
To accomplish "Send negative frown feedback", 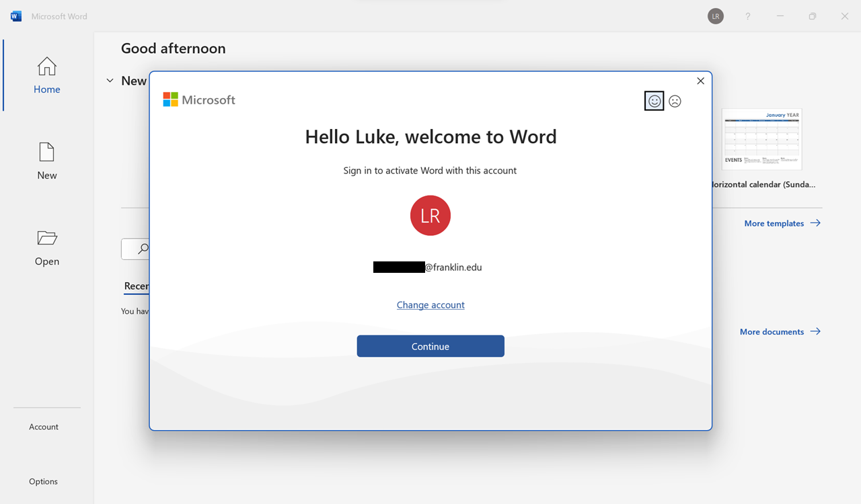I will [x=675, y=101].
